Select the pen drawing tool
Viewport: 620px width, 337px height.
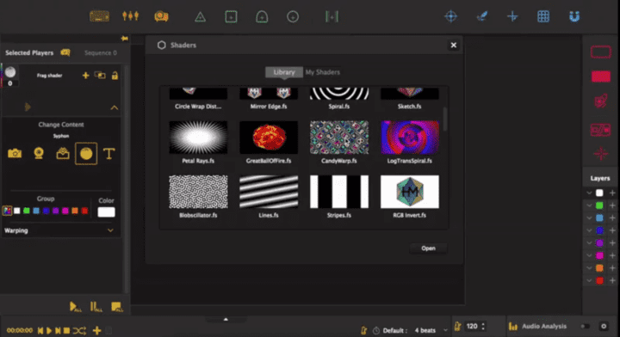[481, 16]
